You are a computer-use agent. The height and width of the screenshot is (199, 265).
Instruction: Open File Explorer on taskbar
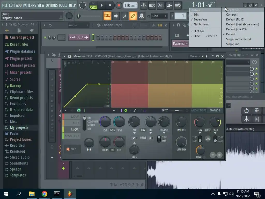[x=32, y=194]
